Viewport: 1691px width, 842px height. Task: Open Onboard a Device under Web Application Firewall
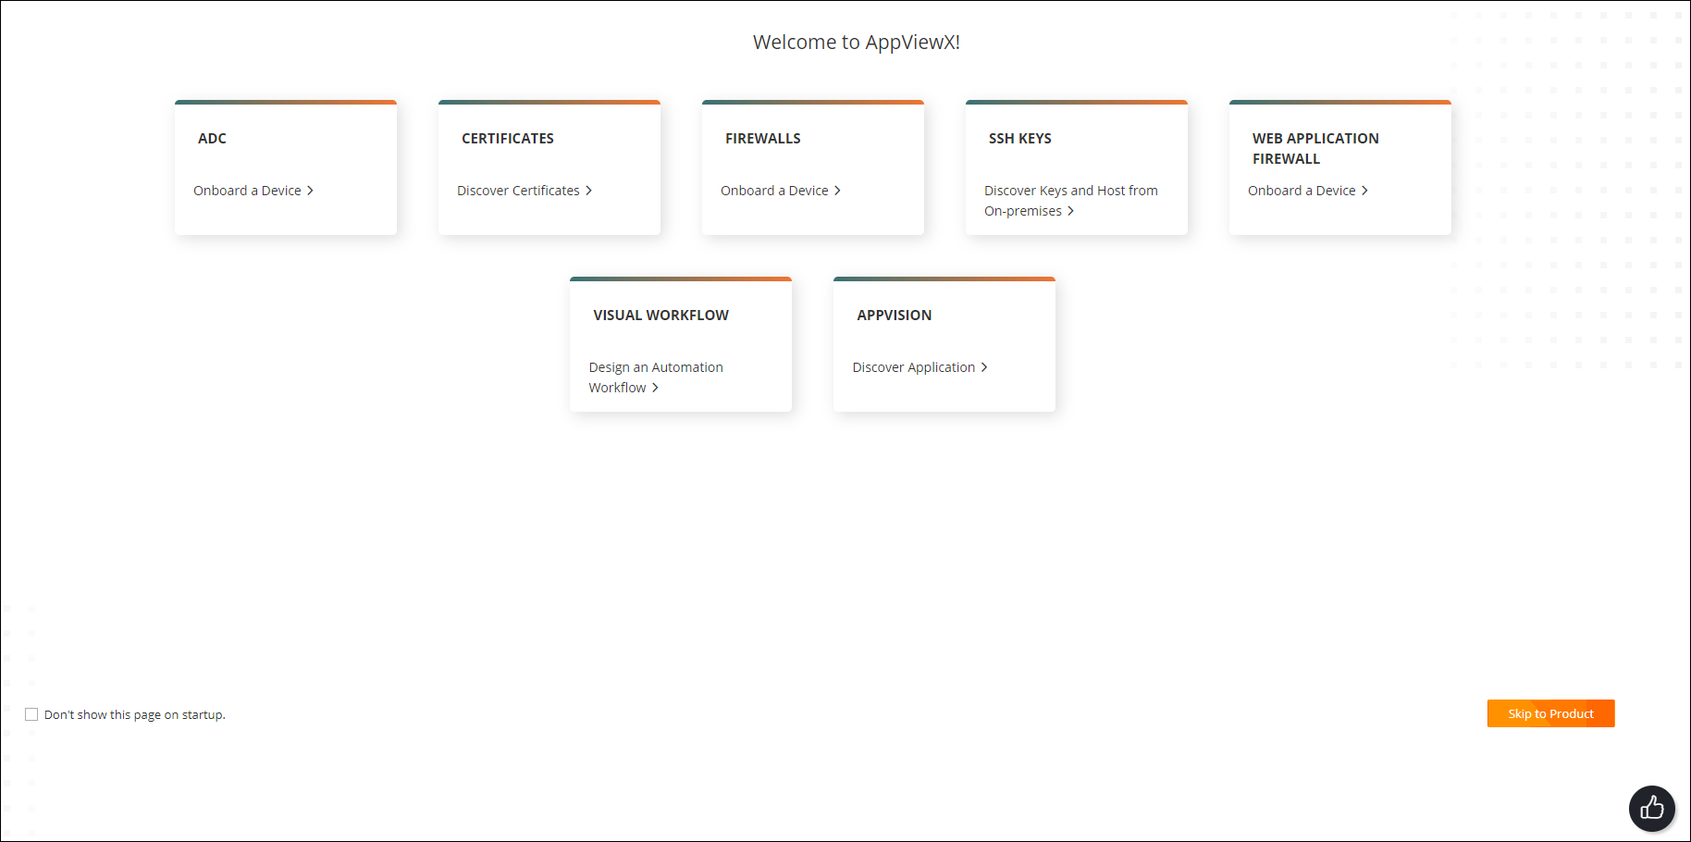tap(1308, 191)
